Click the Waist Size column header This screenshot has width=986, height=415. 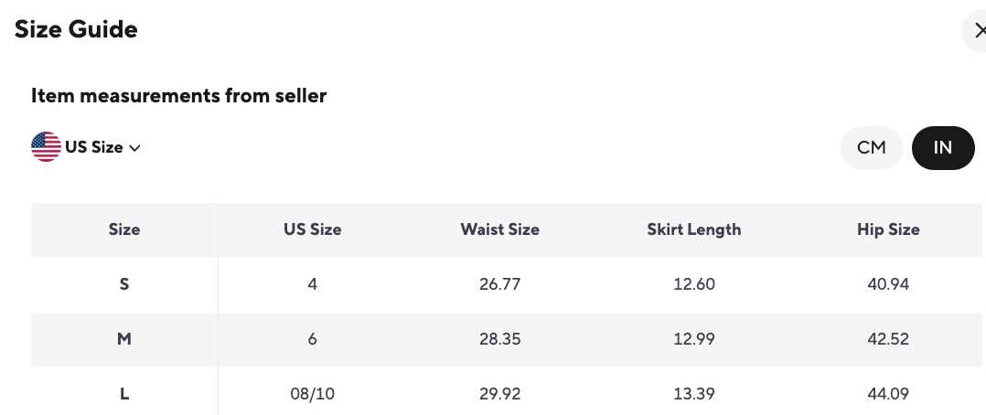pyautogui.click(x=499, y=229)
